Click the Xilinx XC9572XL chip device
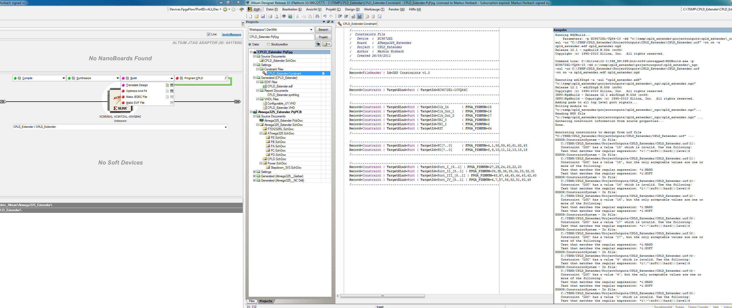Image resolution: width=732 pixels, height=308 pixels. 120,100
